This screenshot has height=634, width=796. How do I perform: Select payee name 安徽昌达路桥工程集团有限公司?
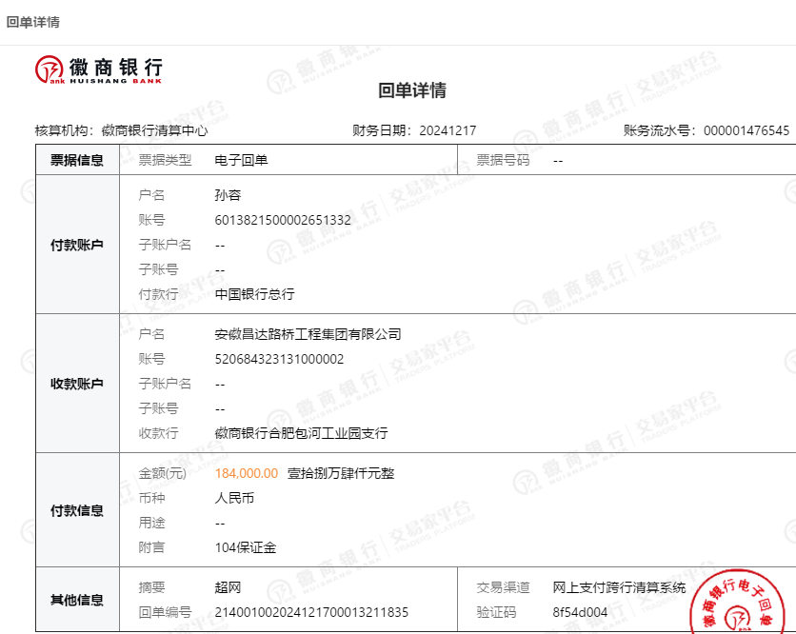click(308, 334)
